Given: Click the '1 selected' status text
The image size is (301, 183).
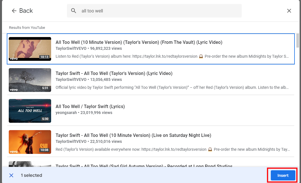Looking at the screenshot, I should tap(31, 175).
